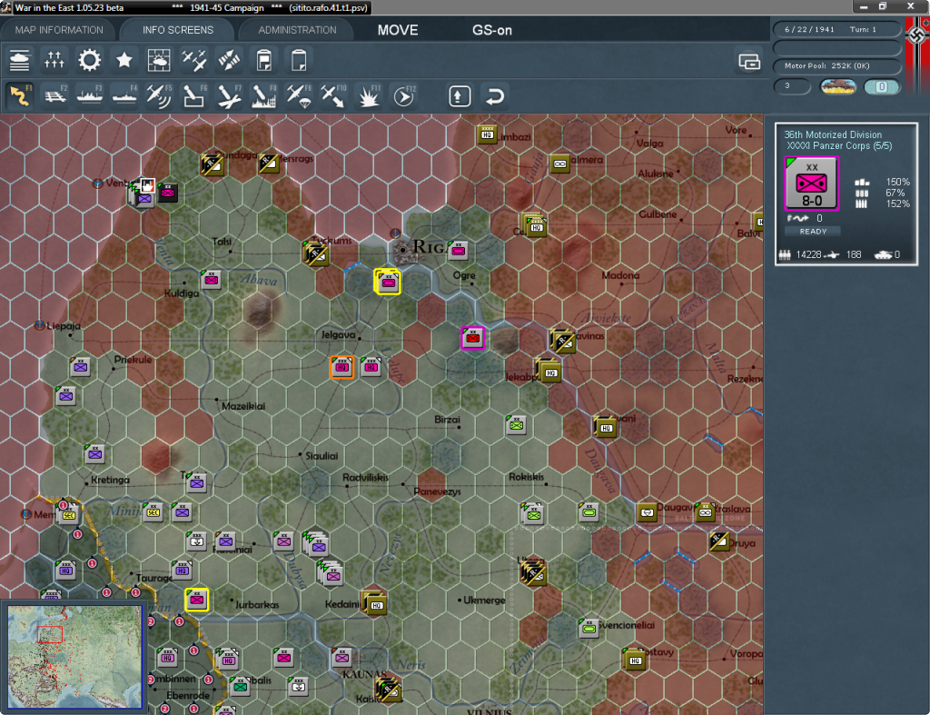Click the star victory screen icon
Screen dimensions: 930x715
coord(124,60)
